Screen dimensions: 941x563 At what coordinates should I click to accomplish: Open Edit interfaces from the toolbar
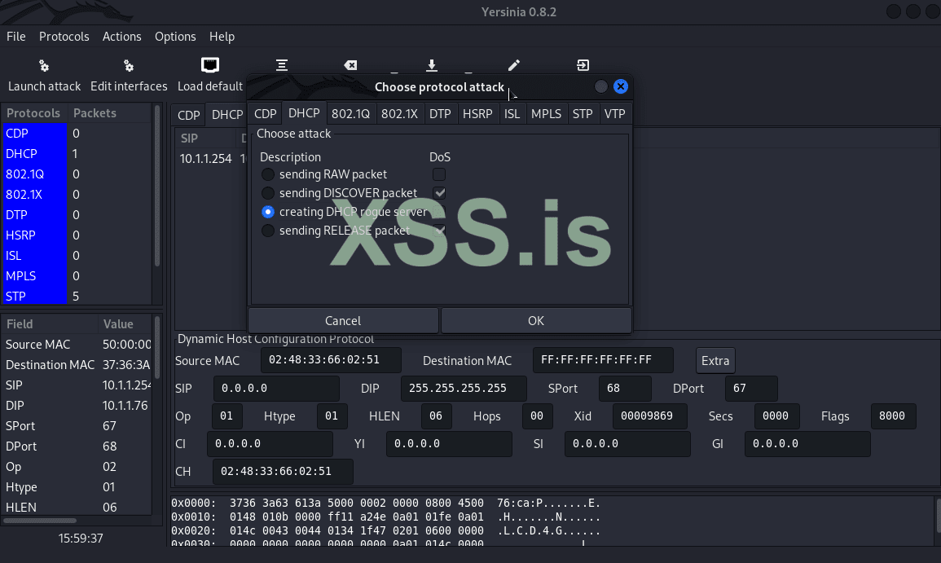click(129, 66)
